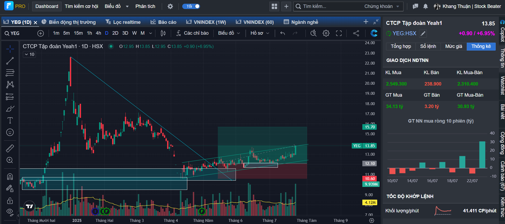Select the trend line drawing tool

click(x=10, y=61)
